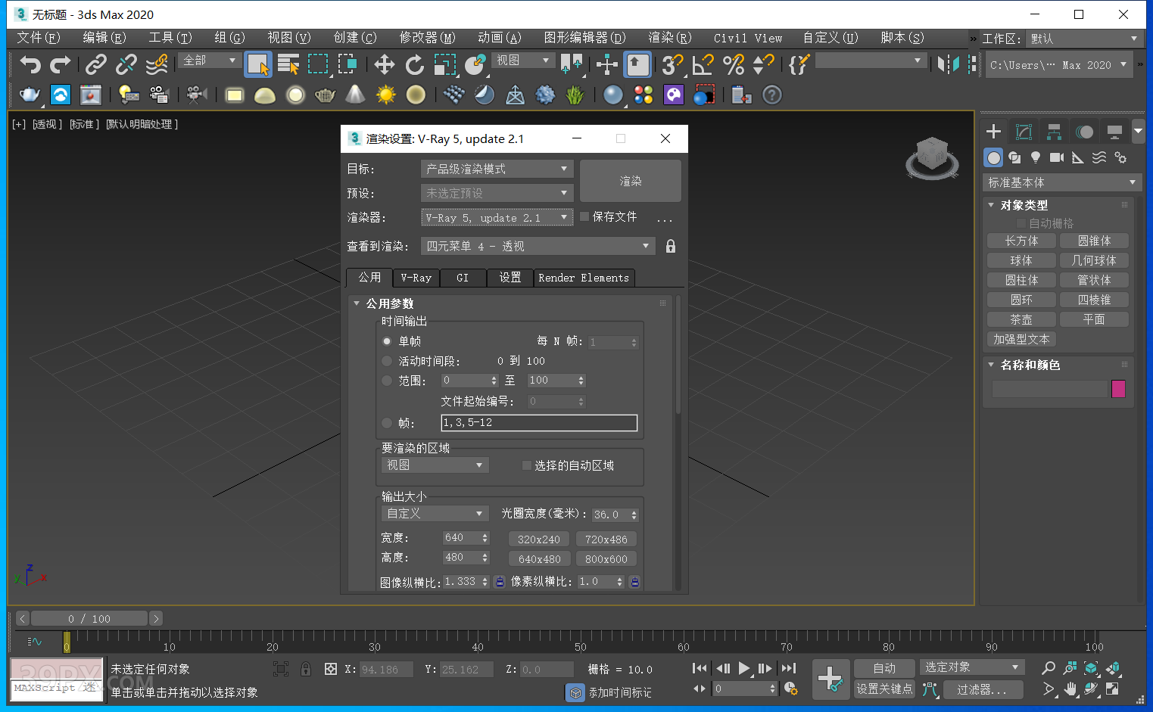
Task: Click the time slider 0 / 100 handle
Action: (89, 619)
